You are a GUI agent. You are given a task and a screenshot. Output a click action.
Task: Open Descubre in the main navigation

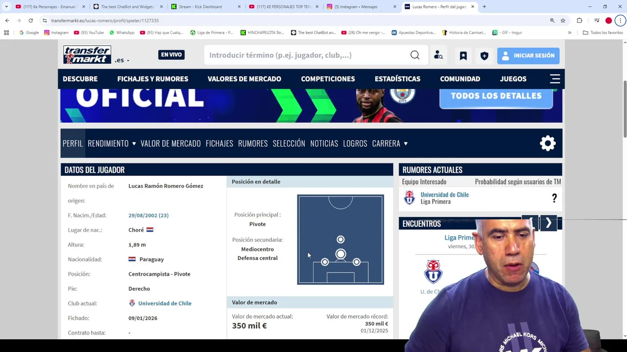pos(80,79)
